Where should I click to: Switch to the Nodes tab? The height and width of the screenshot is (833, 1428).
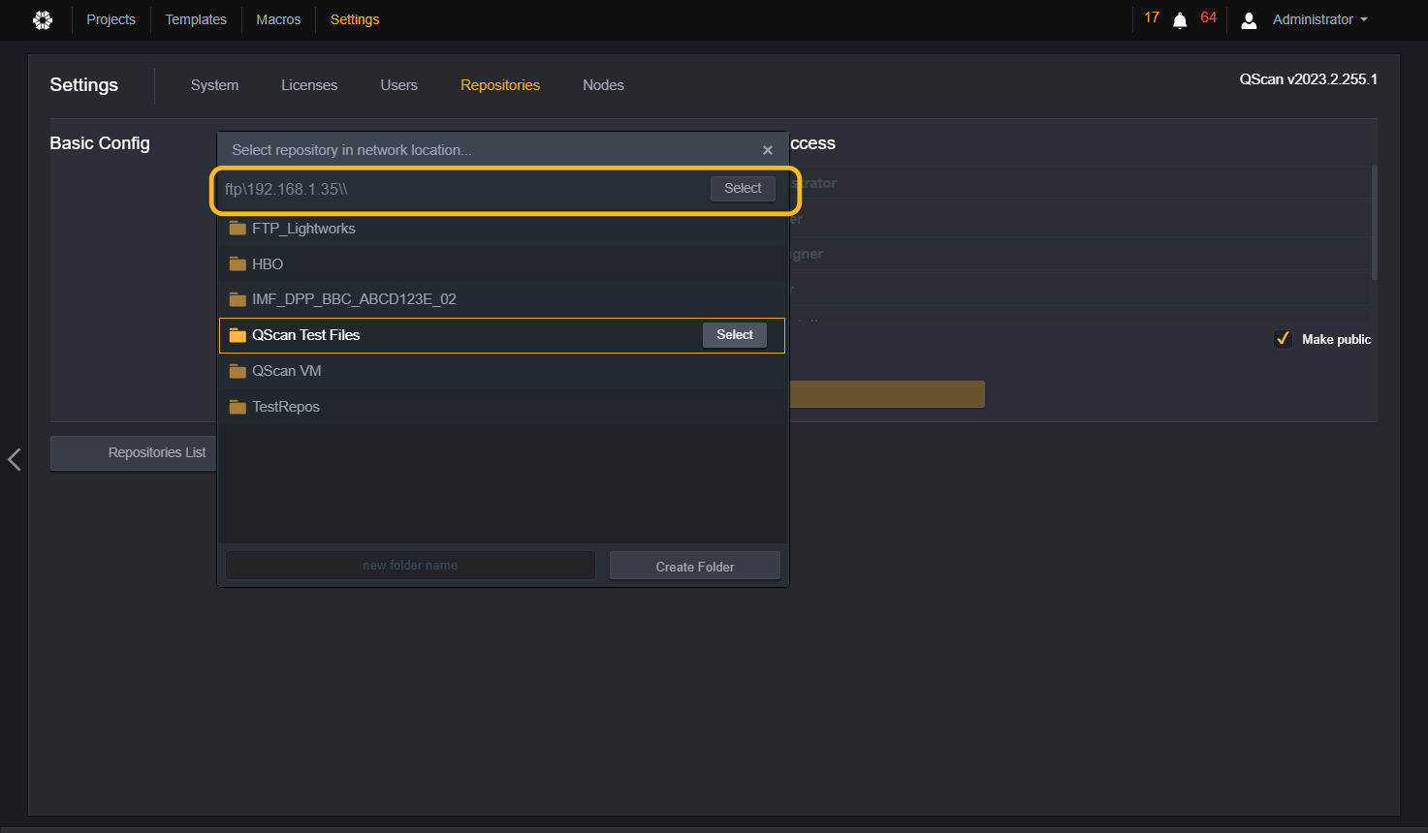pos(603,85)
